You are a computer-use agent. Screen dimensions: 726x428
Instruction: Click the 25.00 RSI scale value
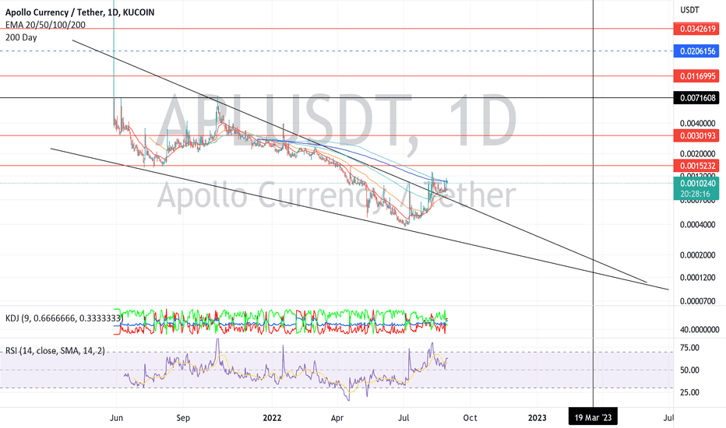(x=689, y=392)
